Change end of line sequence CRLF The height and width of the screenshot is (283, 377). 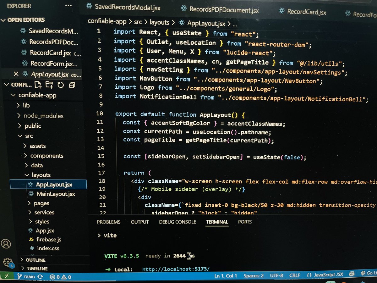pos(295,275)
